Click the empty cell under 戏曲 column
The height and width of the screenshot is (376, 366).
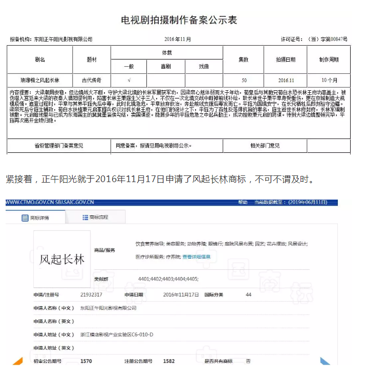tap(204, 81)
